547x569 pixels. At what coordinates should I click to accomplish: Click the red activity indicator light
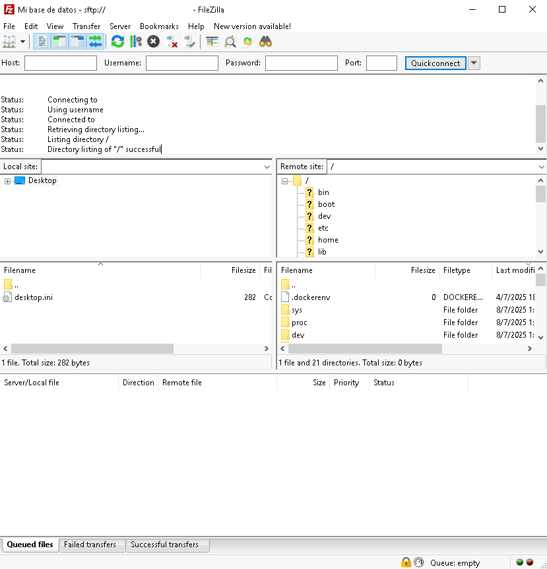(x=530, y=562)
